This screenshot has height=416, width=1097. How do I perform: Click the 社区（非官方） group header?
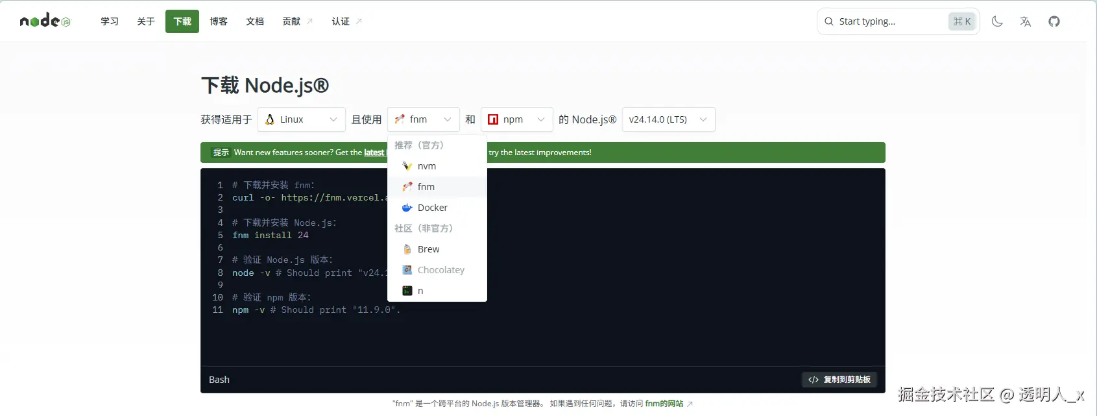pyautogui.click(x=424, y=228)
